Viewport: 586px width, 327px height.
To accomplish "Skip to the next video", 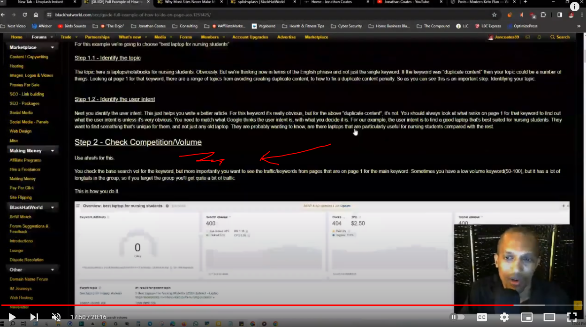I will pyautogui.click(x=33, y=317).
